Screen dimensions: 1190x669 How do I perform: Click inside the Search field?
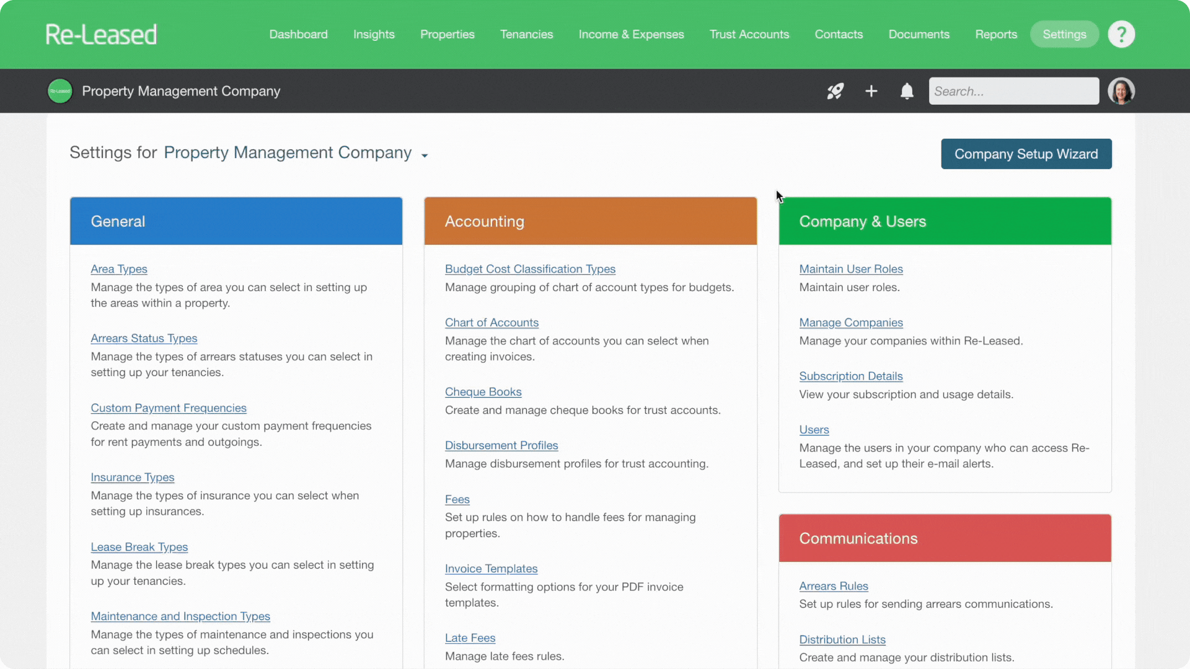[x=1013, y=91]
